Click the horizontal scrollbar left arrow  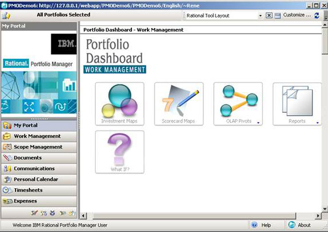click(84, 216)
